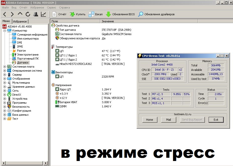233x166 pixels.
Task: Click the Поле column header
Action: 75,21
